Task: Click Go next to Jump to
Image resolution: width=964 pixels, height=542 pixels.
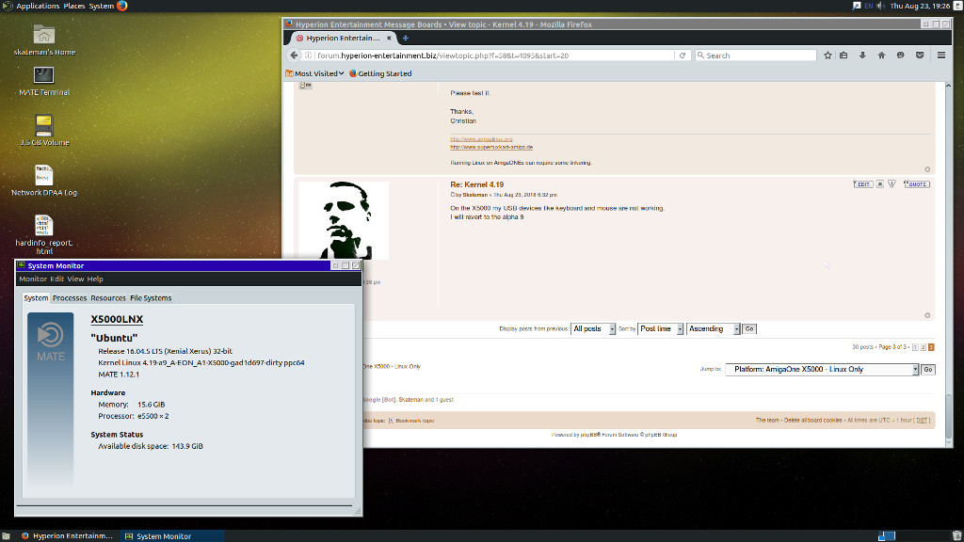Action: pos(928,369)
